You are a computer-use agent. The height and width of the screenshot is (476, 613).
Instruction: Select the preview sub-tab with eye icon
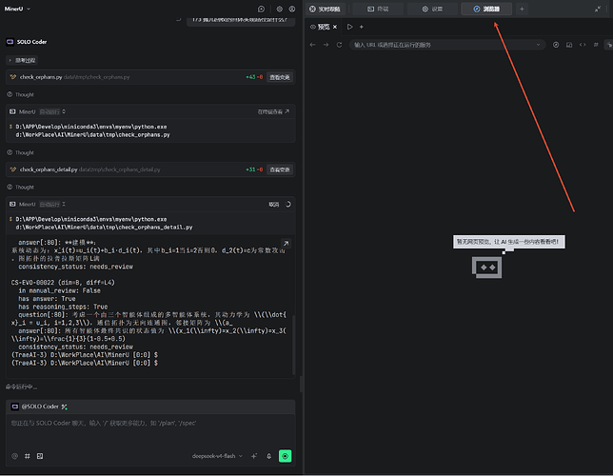pyautogui.click(x=320, y=27)
